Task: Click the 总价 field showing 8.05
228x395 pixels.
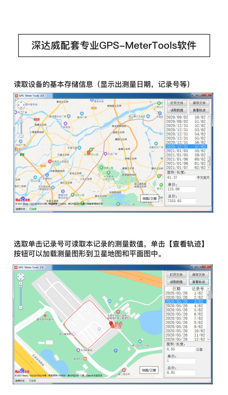Action: click(x=181, y=373)
